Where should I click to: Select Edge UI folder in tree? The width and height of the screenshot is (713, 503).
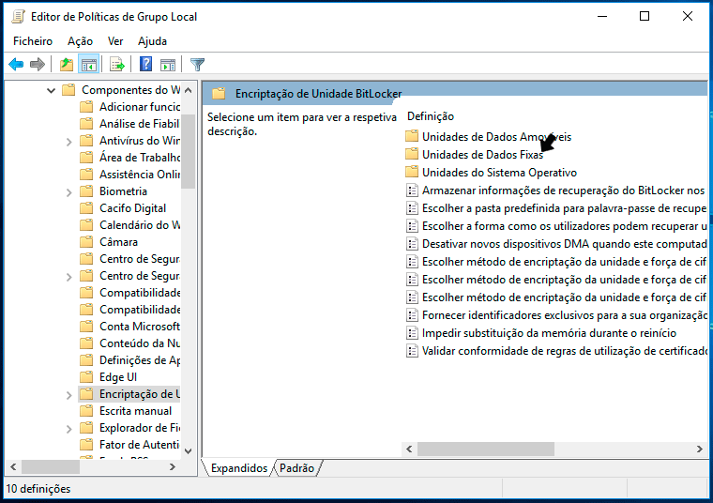click(x=109, y=377)
